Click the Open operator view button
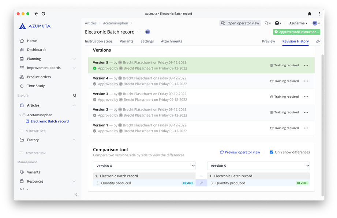The width and height of the screenshot is (337, 218). (240, 23)
